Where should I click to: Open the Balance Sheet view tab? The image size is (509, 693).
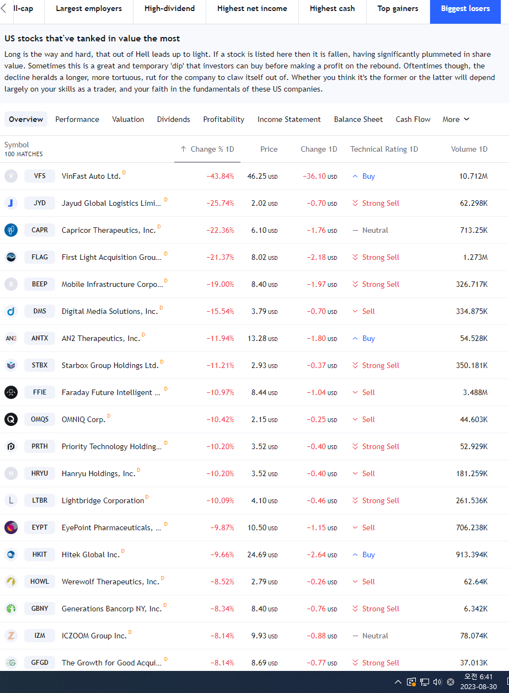[358, 119]
